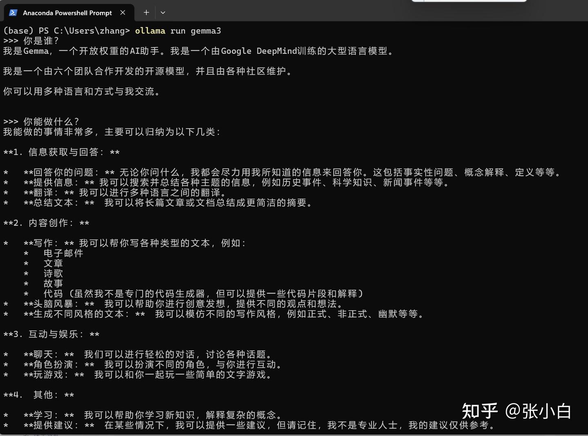Click the '>>> 你是谁？' question line
The image size is (588, 436).
[x=31, y=41]
